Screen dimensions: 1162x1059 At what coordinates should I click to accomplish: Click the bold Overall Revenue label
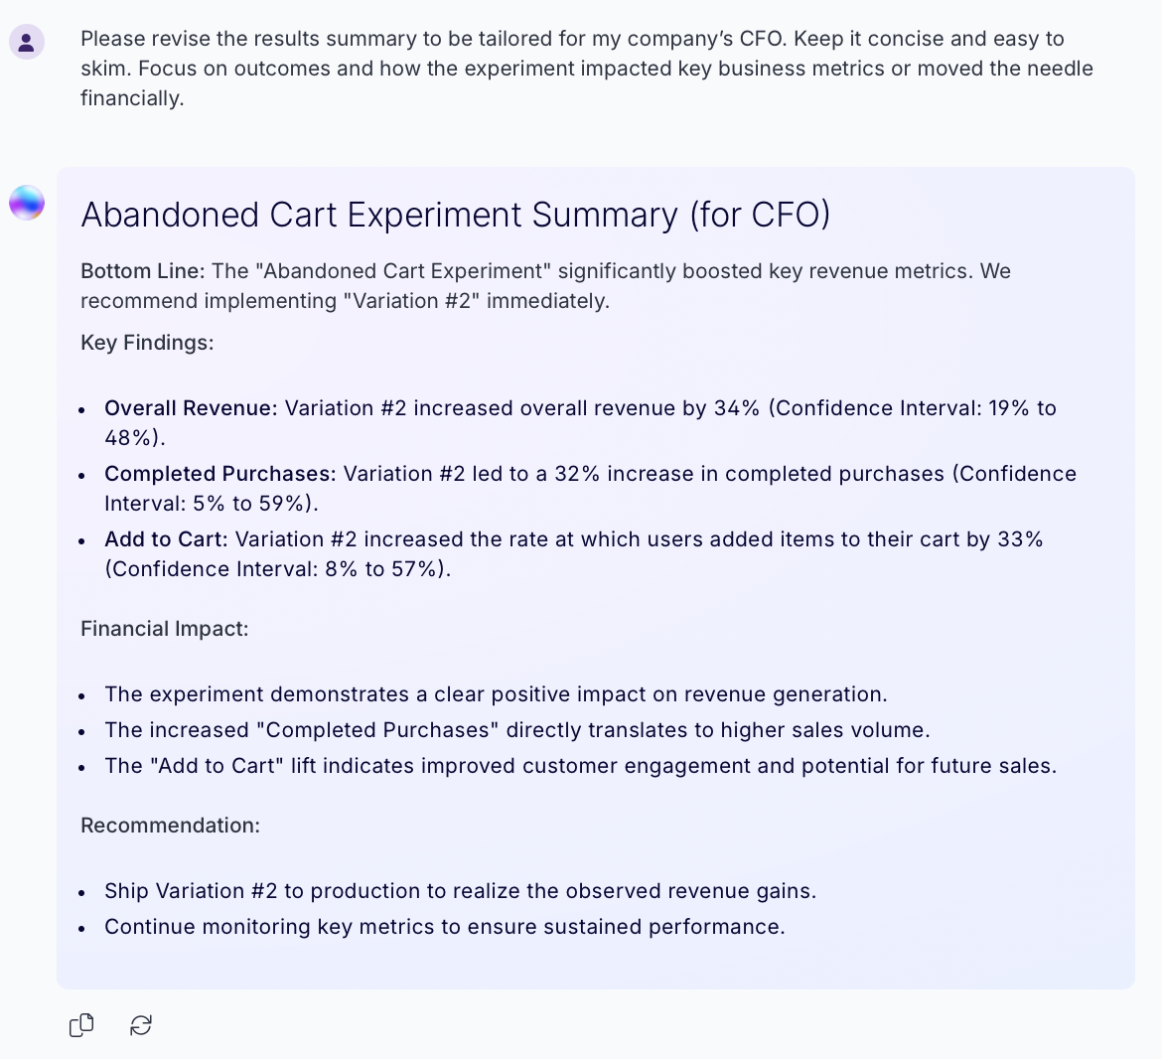191,408
